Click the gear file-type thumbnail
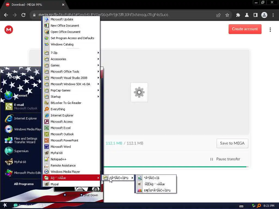 [139, 92]
